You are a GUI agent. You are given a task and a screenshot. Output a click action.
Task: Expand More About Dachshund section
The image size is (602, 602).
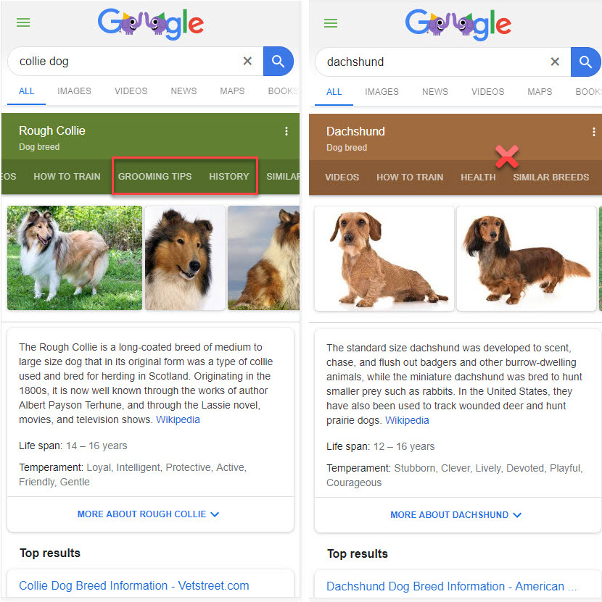(456, 515)
